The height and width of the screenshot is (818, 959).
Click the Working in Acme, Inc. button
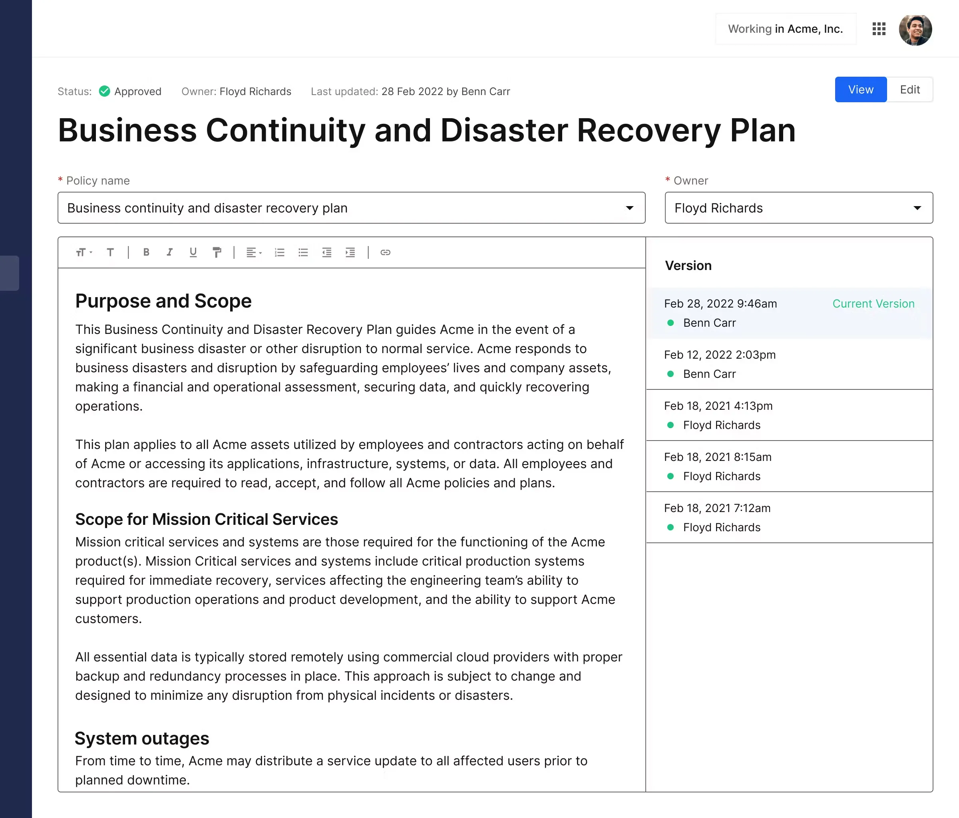point(786,29)
